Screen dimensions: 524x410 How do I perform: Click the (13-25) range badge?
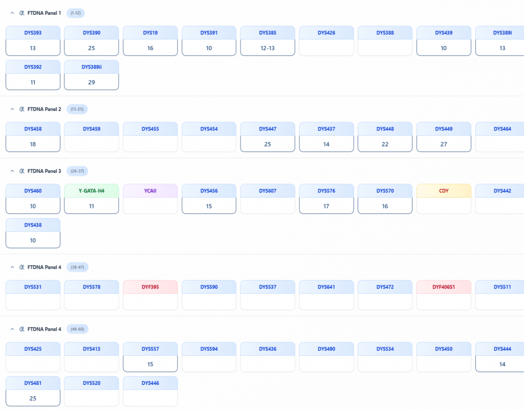pos(77,109)
